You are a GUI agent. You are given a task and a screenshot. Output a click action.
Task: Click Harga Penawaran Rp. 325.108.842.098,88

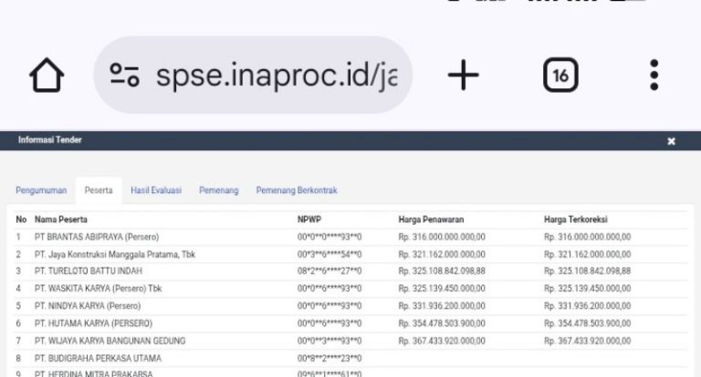(x=442, y=271)
